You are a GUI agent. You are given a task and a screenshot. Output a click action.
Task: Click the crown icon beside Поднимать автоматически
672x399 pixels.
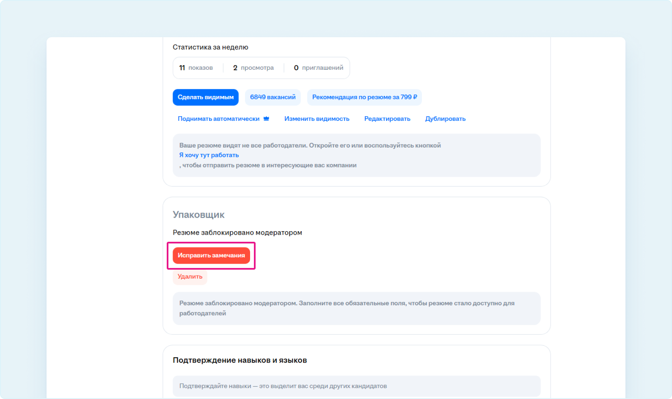pyautogui.click(x=266, y=119)
